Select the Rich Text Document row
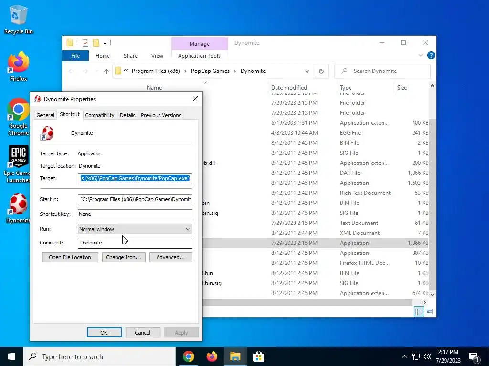This screenshot has height=366, width=489. pyautogui.click(x=316, y=193)
